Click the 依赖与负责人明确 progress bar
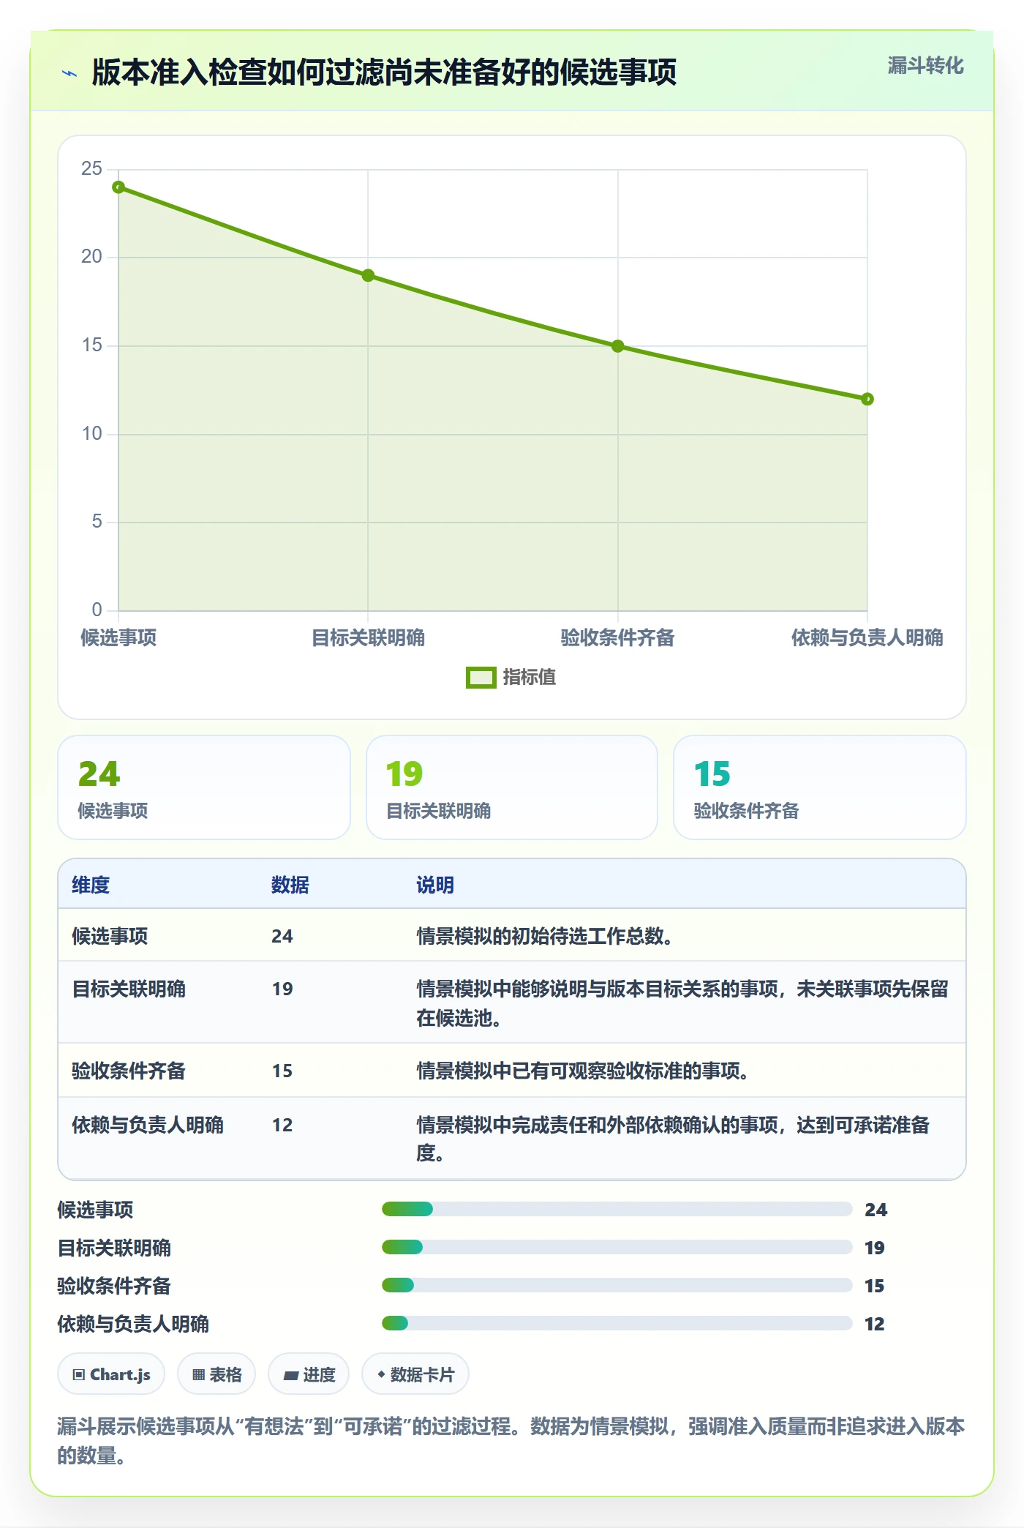The width and height of the screenshot is (1024, 1528). tap(617, 1323)
